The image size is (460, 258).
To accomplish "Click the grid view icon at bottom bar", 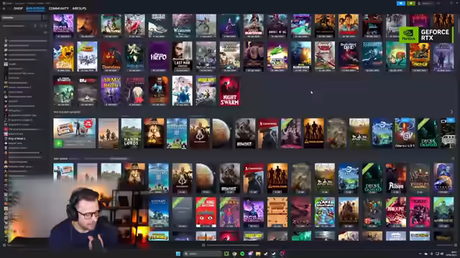I will click(203, 245).
